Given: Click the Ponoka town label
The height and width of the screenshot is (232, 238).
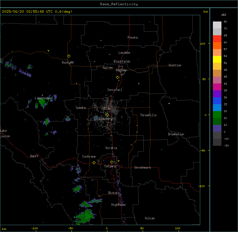Looking at the screenshot, I should point(133,37).
